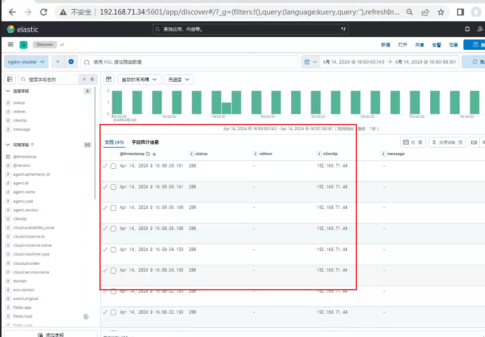Screen dimensions: 485x337
Task: Select the topmost 16:50:38.161 row checkbox
Action: pos(113,166)
